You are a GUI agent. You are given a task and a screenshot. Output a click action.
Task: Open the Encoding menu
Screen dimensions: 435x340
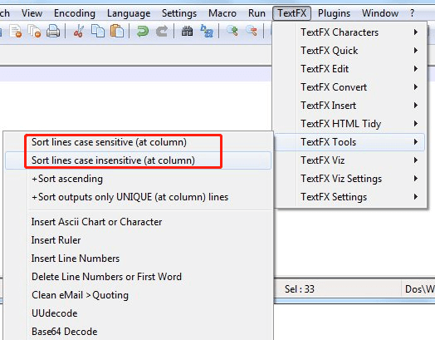pyautogui.click(x=75, y=13)
